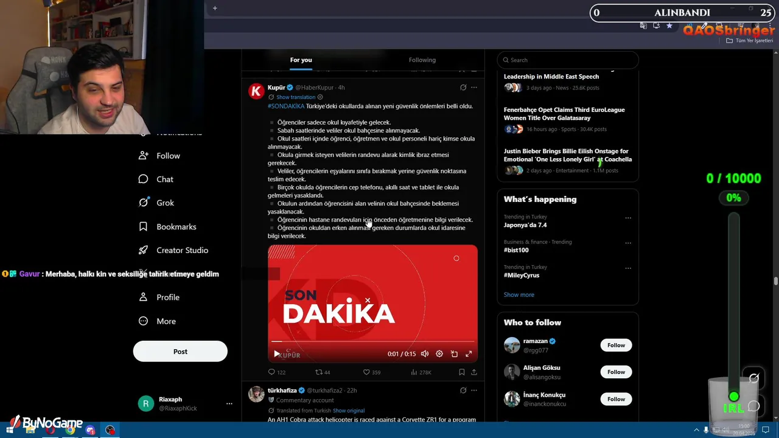The width and height of the screenshot is (779, 438).
Task: Switch to the For you tab
Action: [301, 60]
